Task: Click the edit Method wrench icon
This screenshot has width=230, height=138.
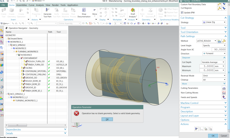Action: 224,41
